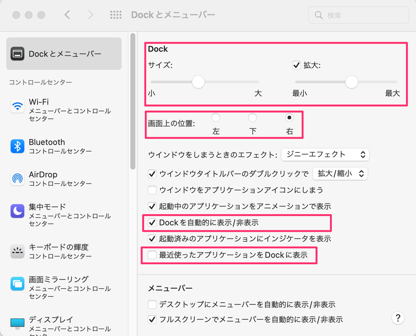416x336 pixels.
Task: Click the magnifier icon in search field
Action: 319,15
